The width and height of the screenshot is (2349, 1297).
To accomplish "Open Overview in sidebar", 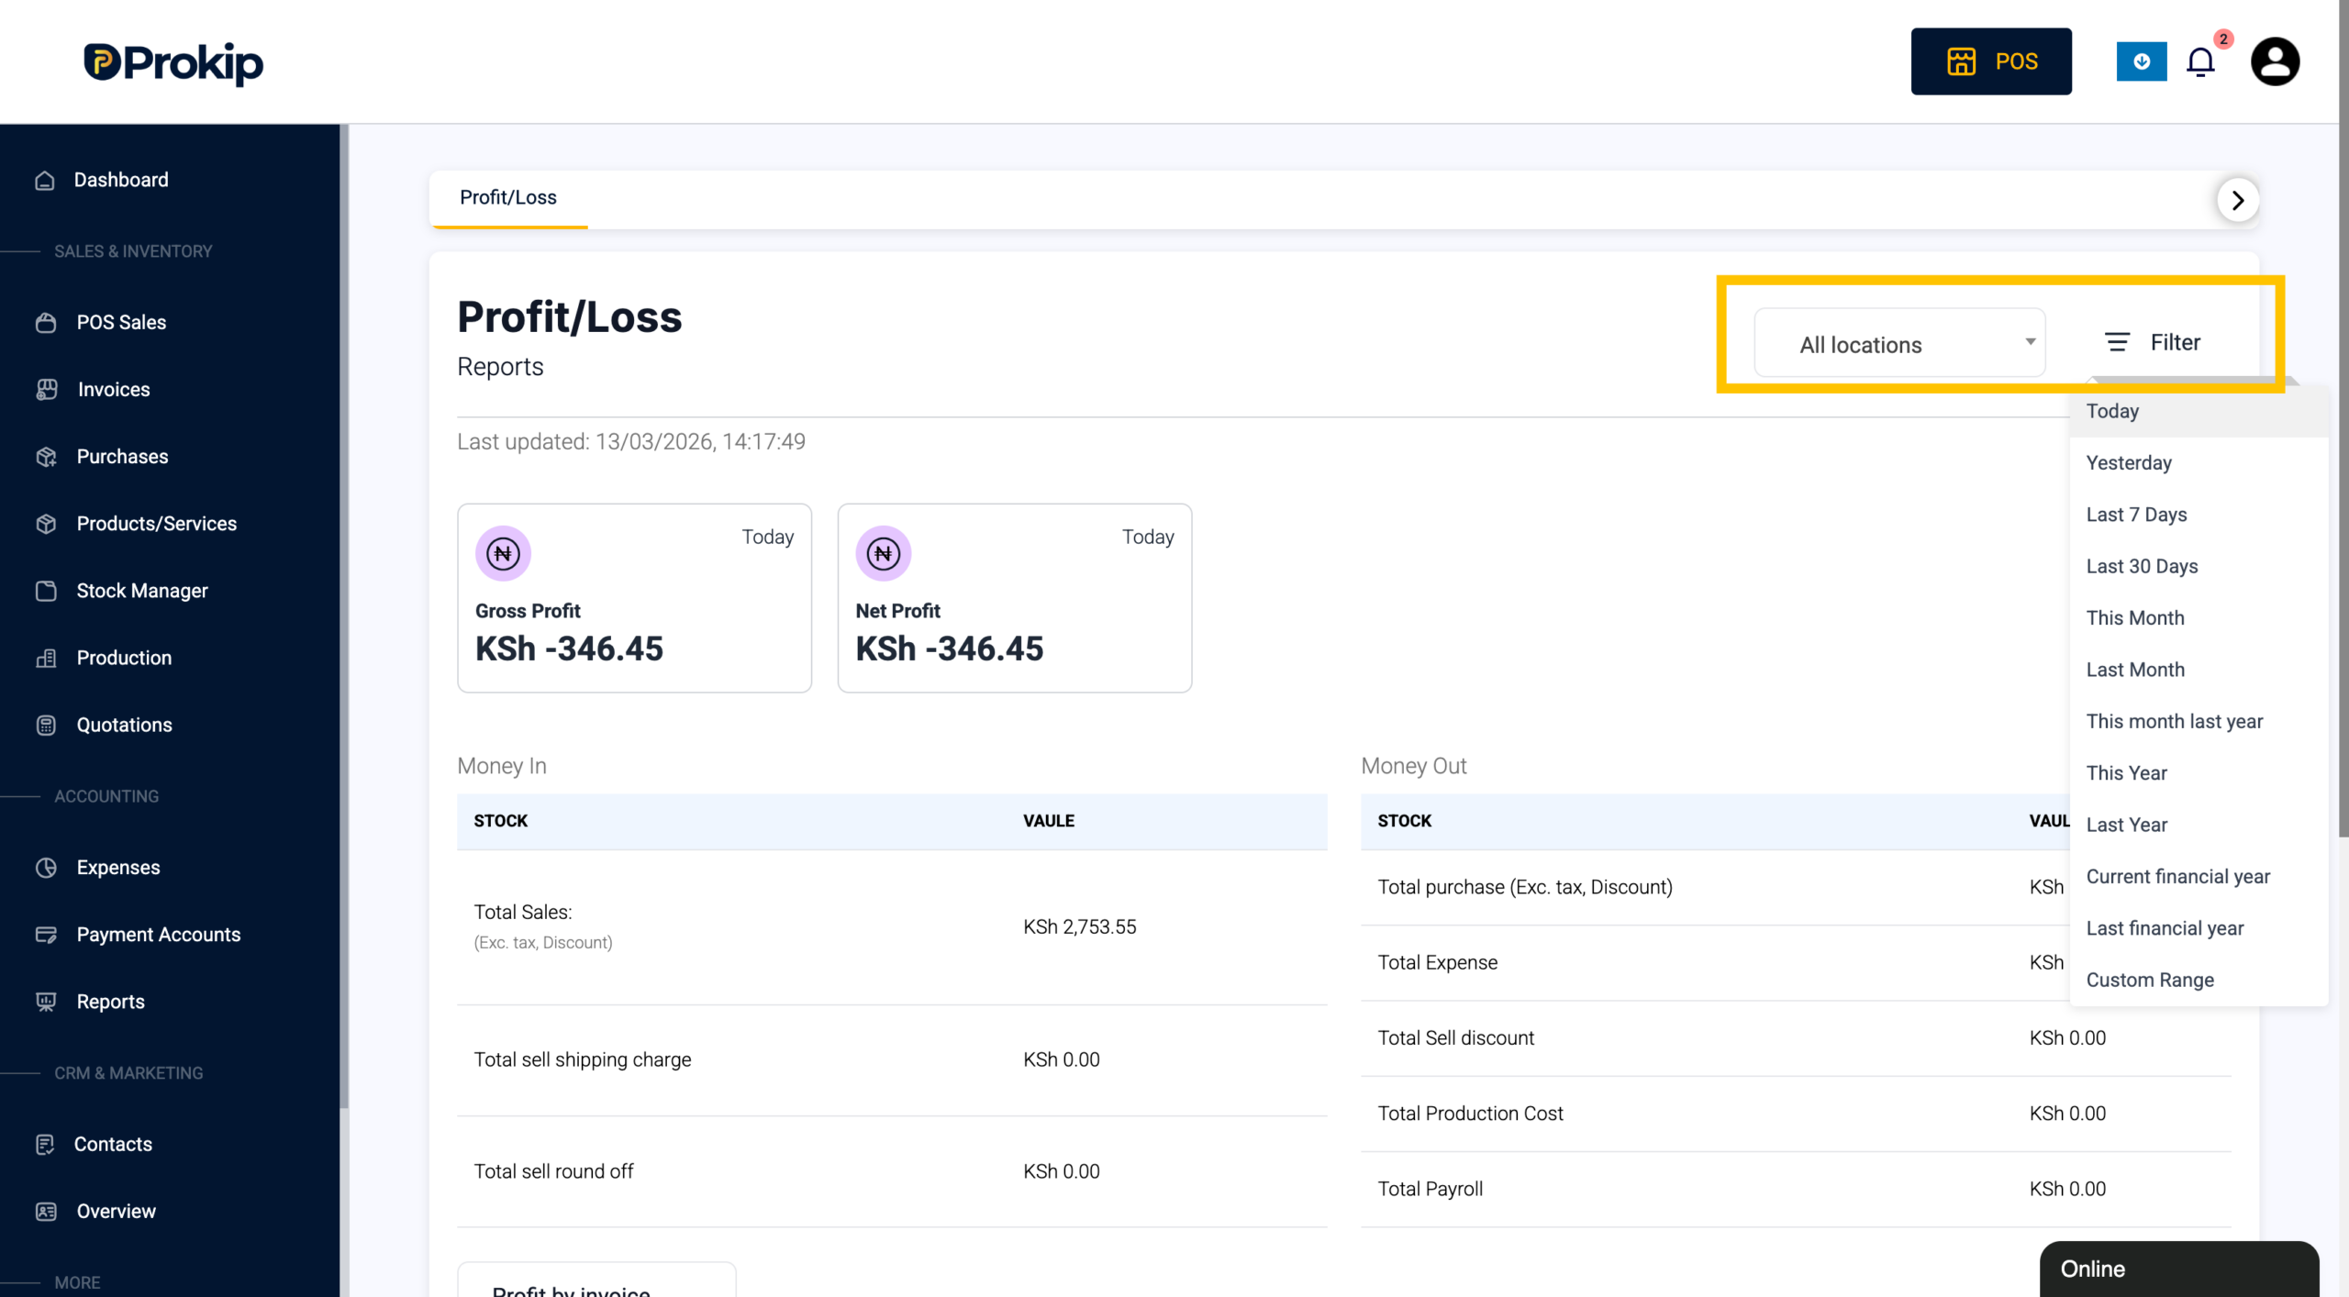I will 116,1212.
